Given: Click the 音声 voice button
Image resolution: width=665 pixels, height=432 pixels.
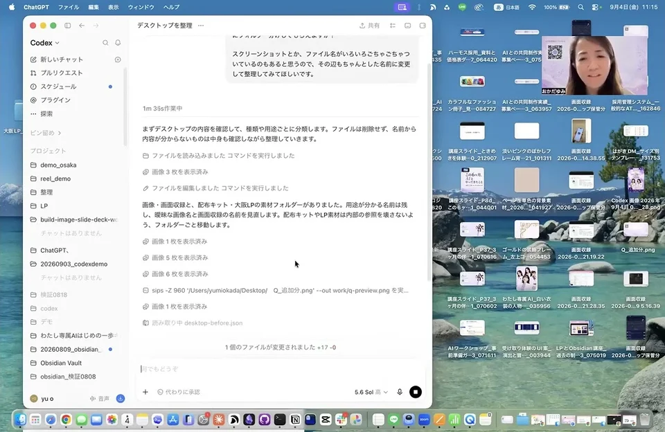Looking at the screenshot, I should point(100,399).
